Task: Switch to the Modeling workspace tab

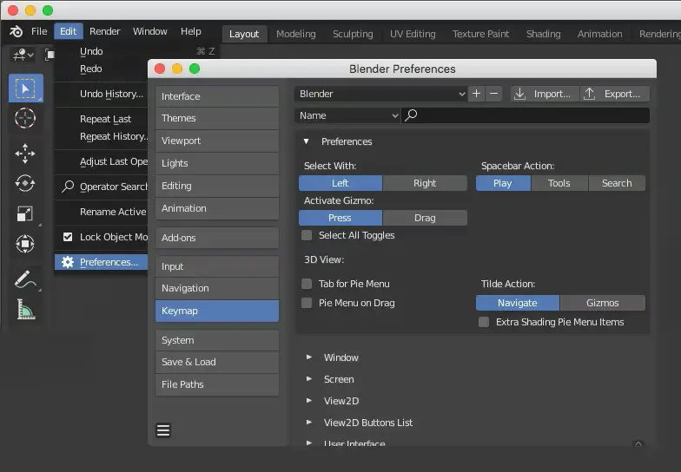Action: pos(295,34)
